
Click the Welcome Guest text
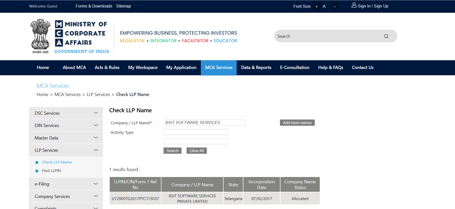click(x=43, y=6)
